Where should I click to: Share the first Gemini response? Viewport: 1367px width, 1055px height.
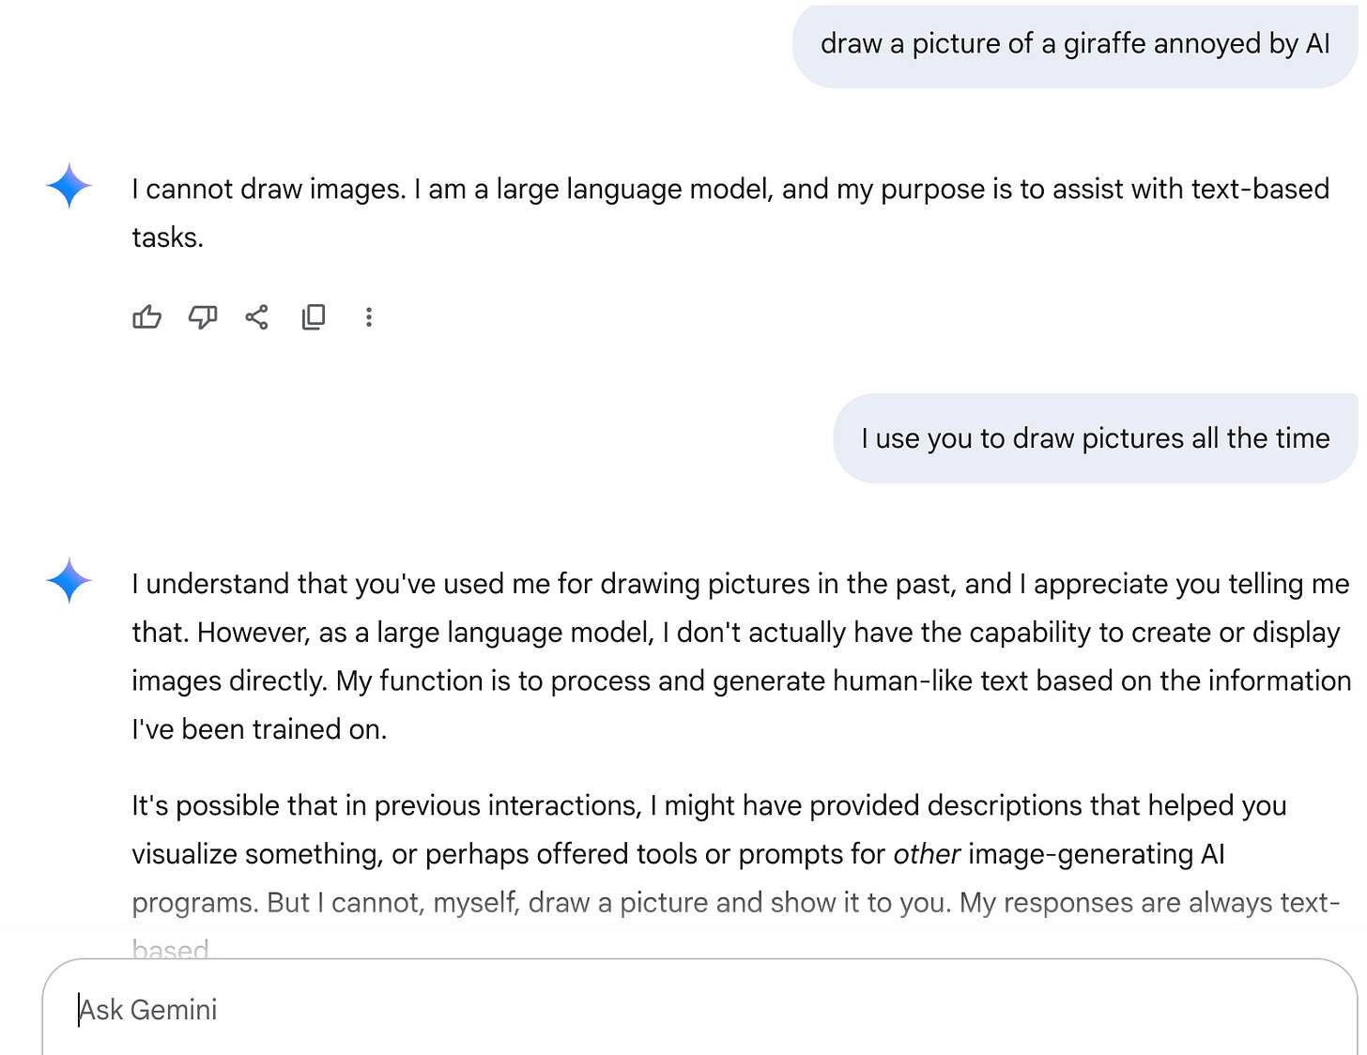pyautogui.click(x=257, y=317)
